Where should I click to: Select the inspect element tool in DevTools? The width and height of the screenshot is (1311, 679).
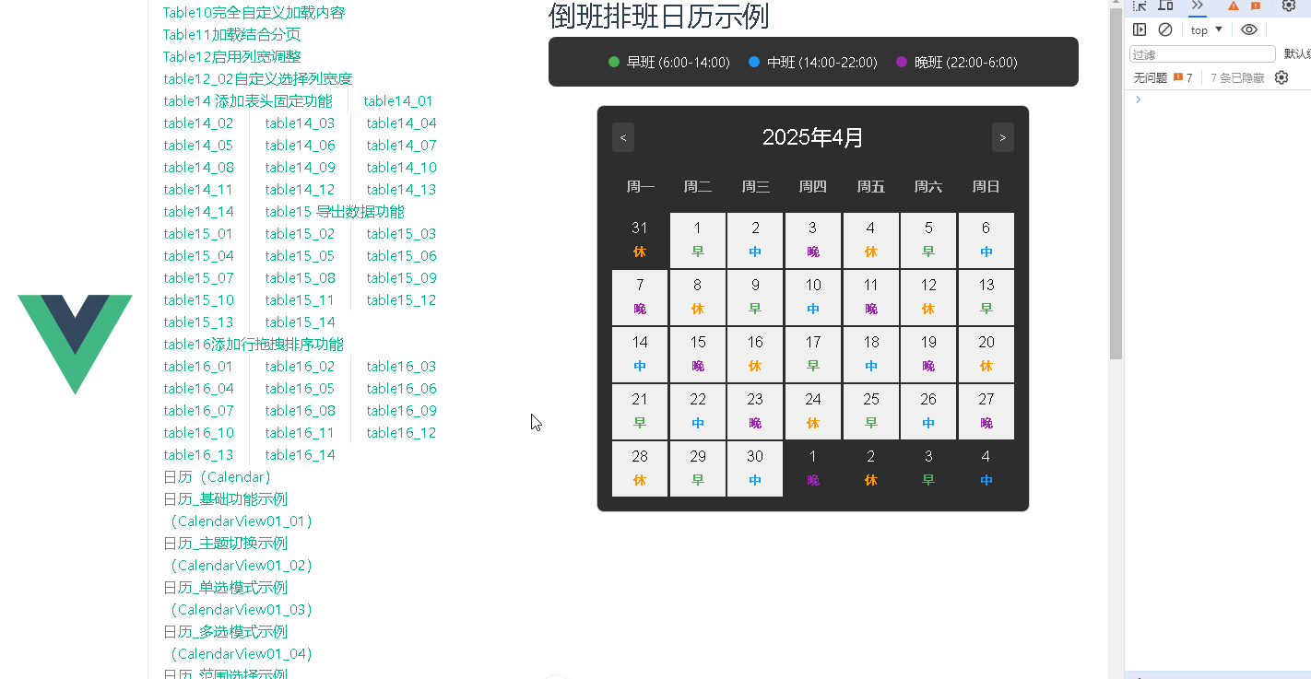1140,6
